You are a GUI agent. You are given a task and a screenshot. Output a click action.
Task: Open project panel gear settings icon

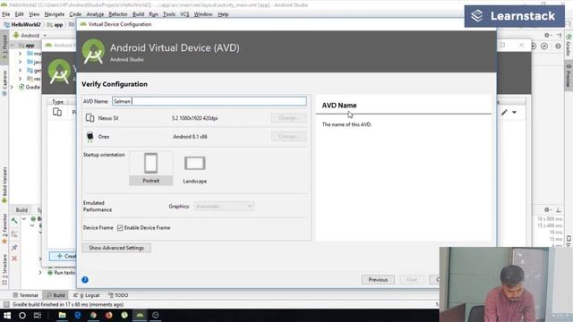coord(547,36)
